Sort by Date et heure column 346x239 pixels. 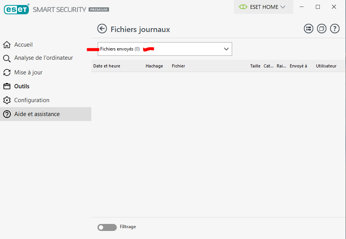click(x=107, y=66)
